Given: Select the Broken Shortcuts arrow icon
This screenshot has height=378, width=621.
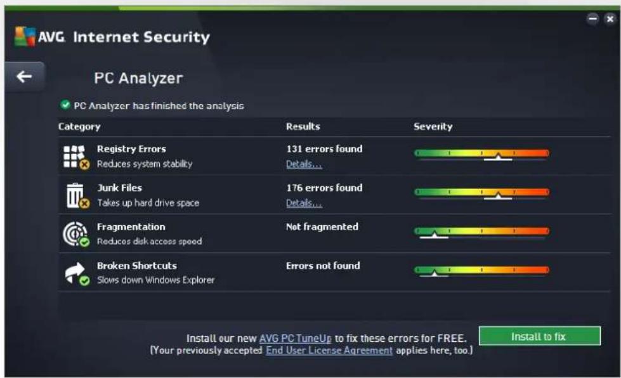Looking at the screenshot, I should pos(77,273).
